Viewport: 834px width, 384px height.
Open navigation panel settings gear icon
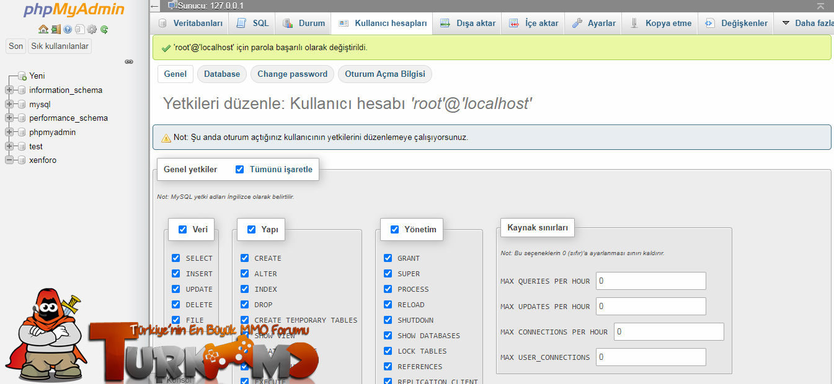(92, 29)
